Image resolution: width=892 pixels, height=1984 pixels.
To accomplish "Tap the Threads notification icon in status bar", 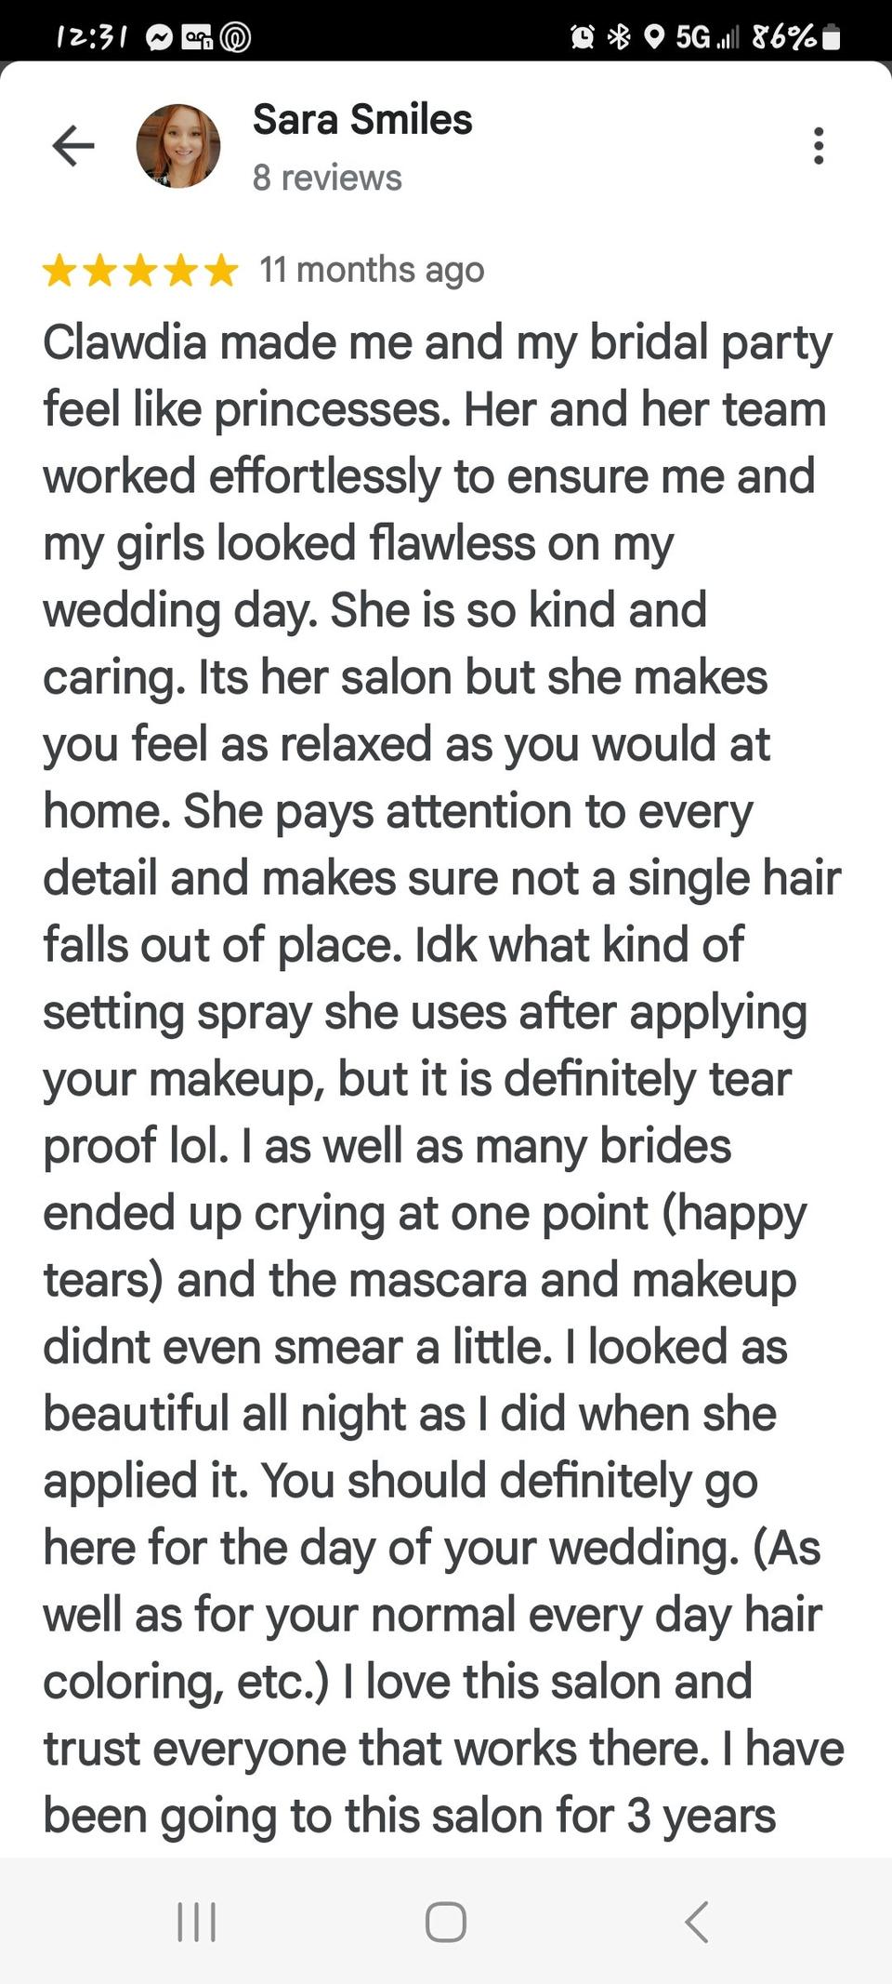I will [x=236, y=36].
